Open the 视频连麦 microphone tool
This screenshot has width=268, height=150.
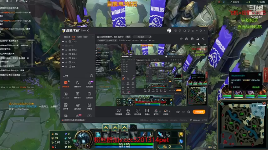click(89, 84)
